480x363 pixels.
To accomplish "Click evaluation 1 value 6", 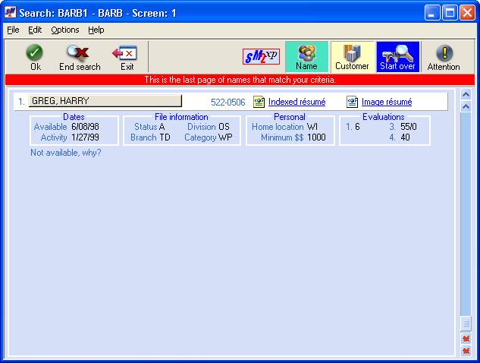I will click(357, 127).
